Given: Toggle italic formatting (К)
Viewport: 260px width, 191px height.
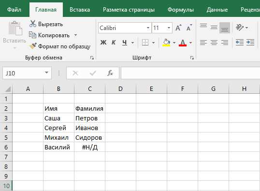Looking at the screenshot, I should [x=114, y=43].
